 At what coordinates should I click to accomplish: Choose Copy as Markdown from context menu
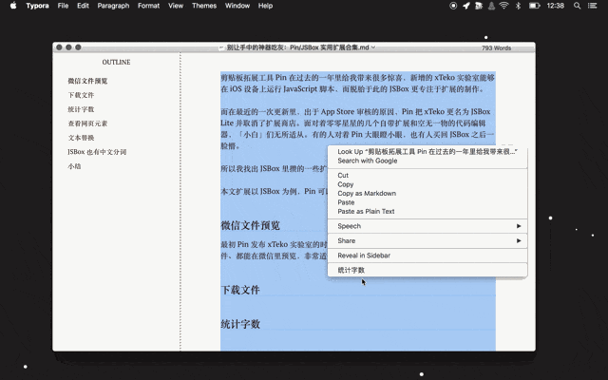(x=367, y=193)
